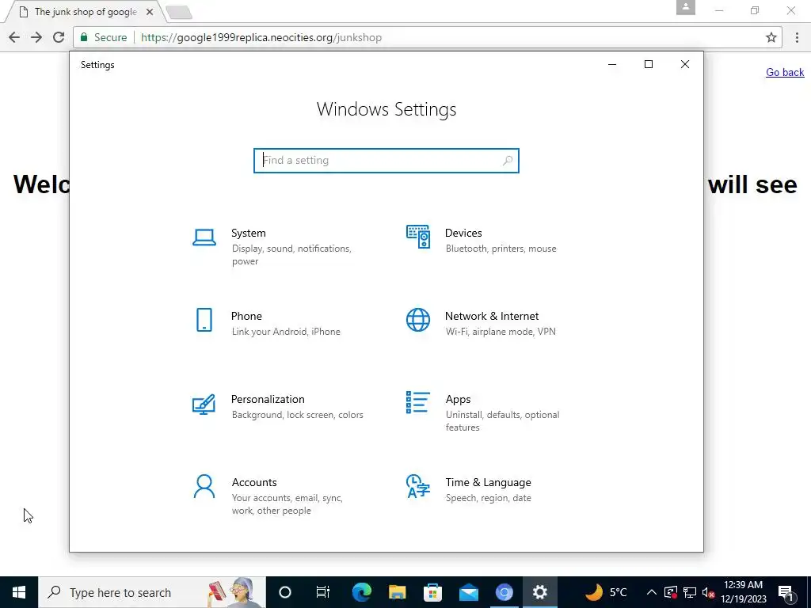This screenshot has width=811, height=608.
Task: Open the Chrome three-dot menu
Action: (x=797, y=37)
